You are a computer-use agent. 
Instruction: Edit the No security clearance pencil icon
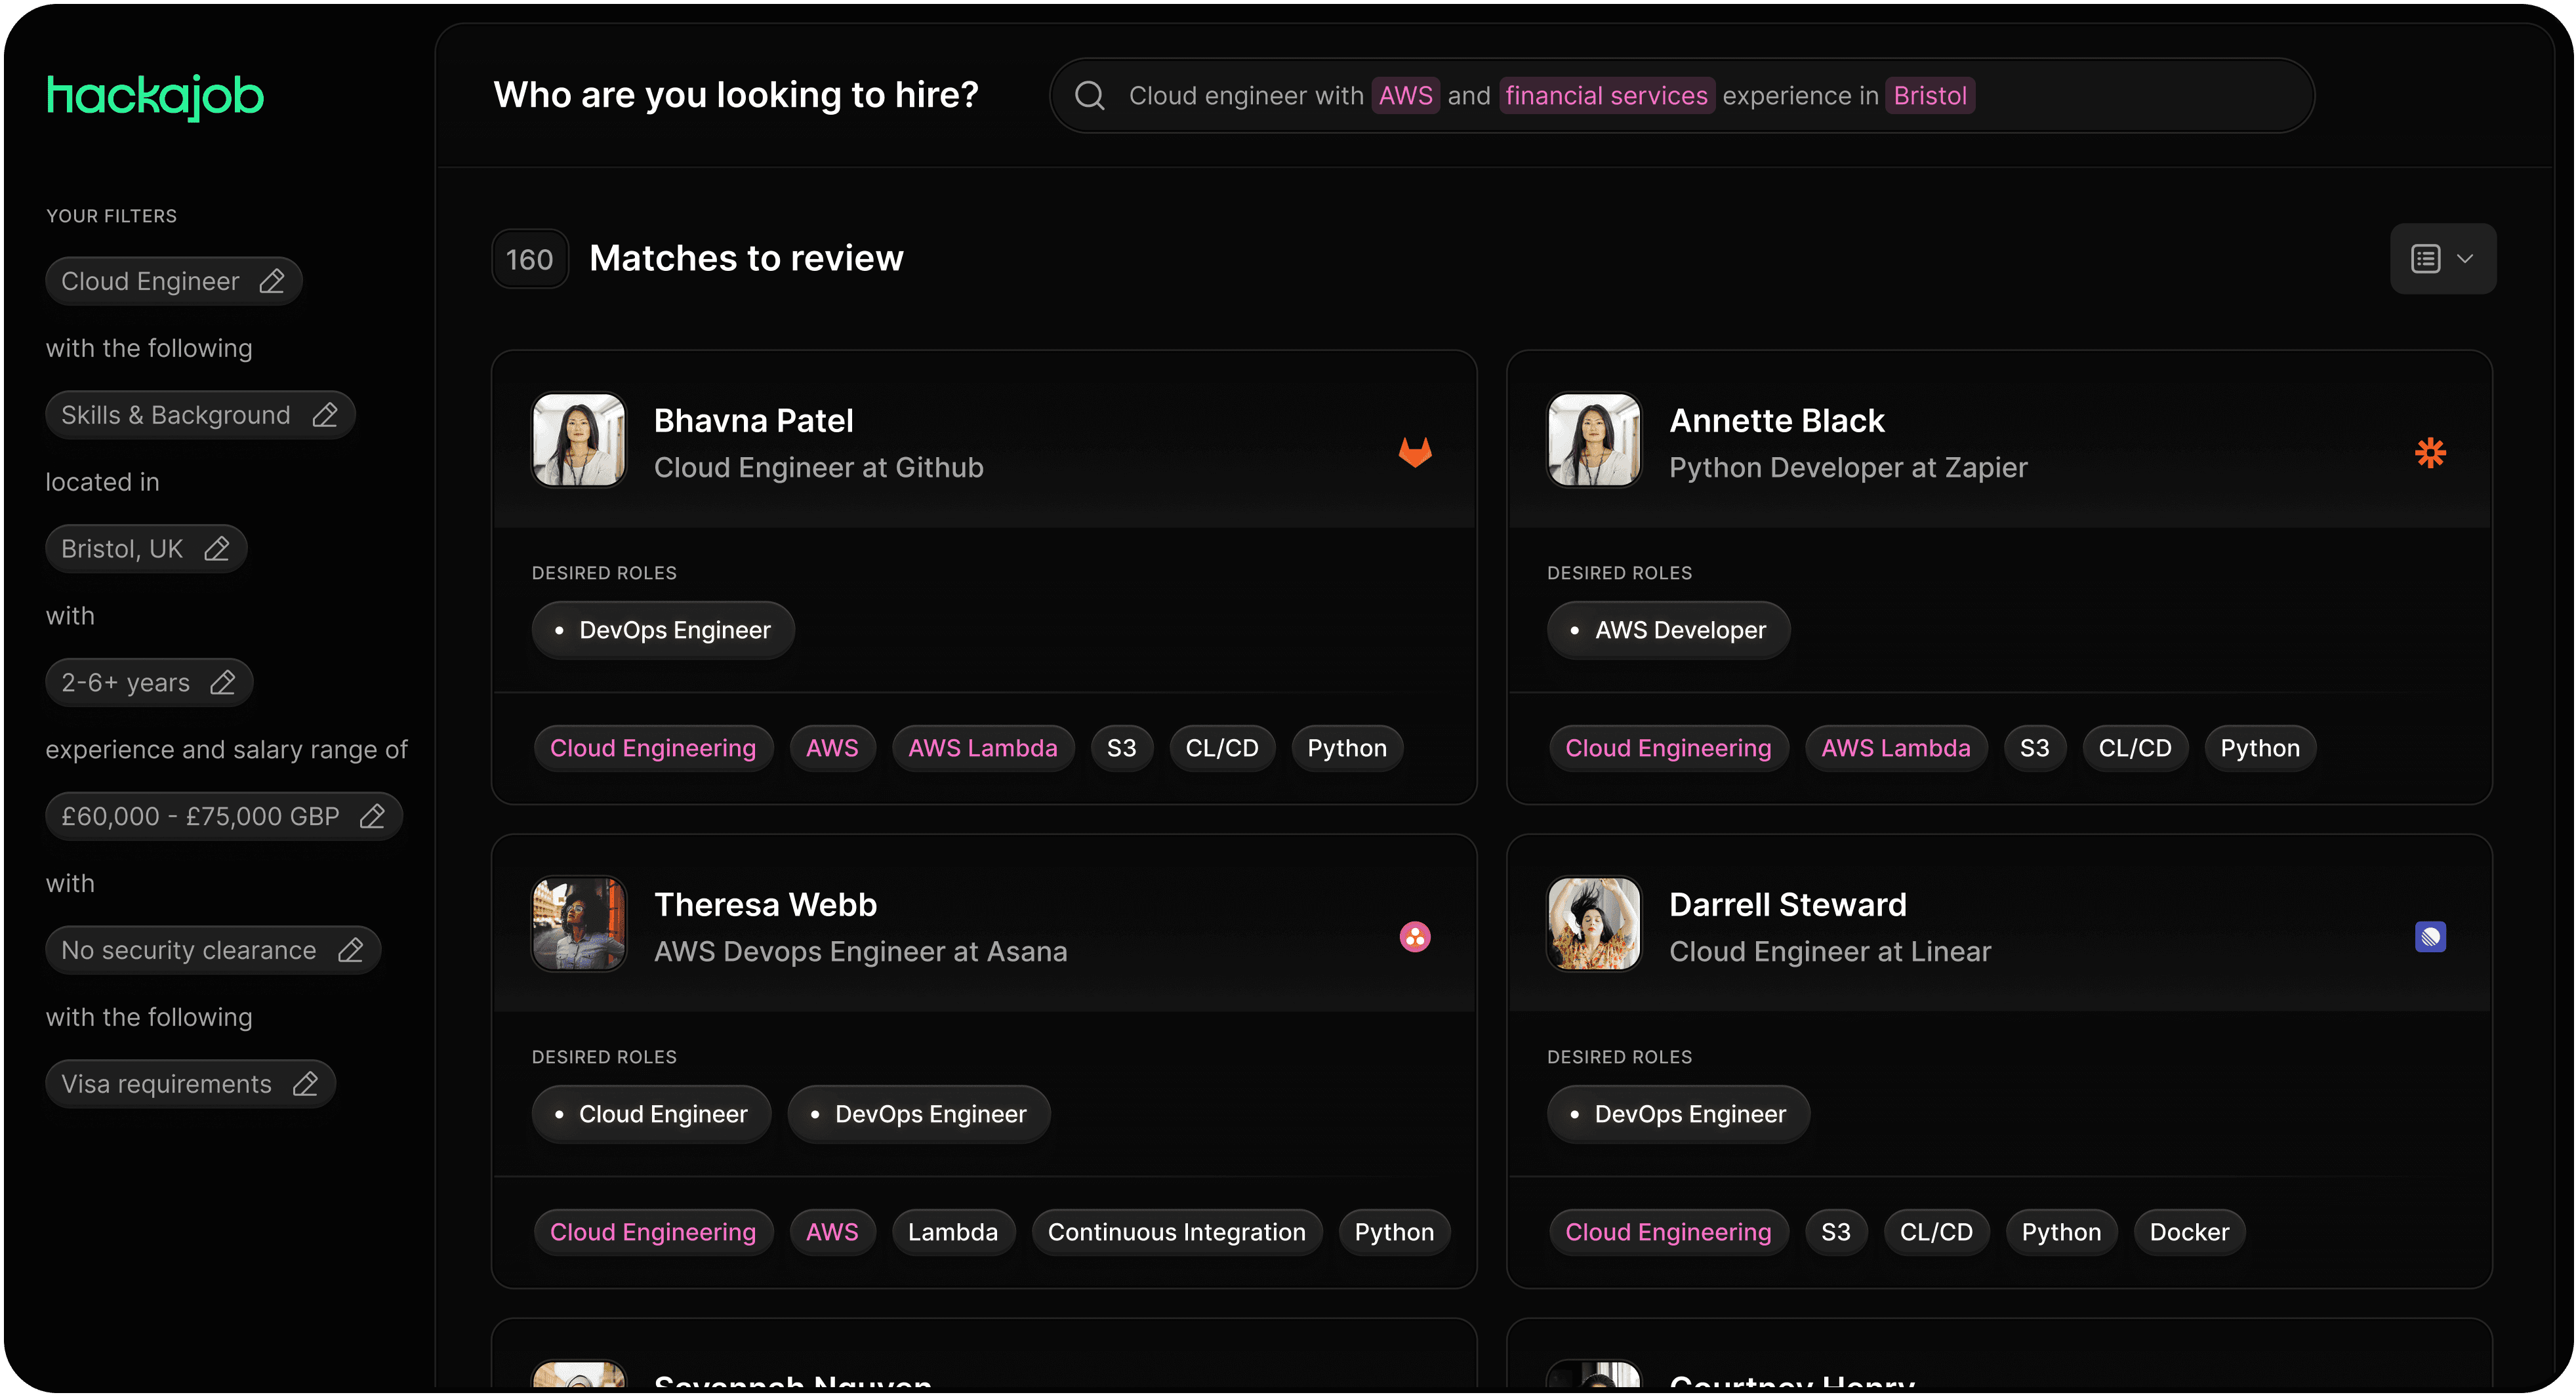(x=351, y=951)
